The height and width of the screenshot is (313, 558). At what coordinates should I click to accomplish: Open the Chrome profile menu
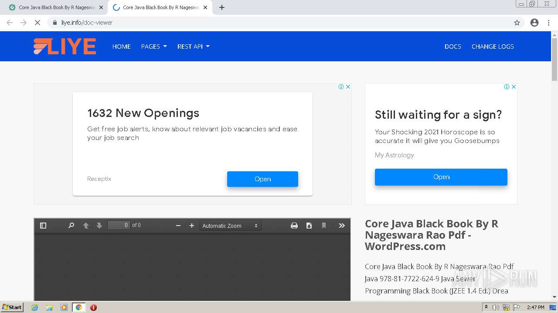[x=534, y=23]
